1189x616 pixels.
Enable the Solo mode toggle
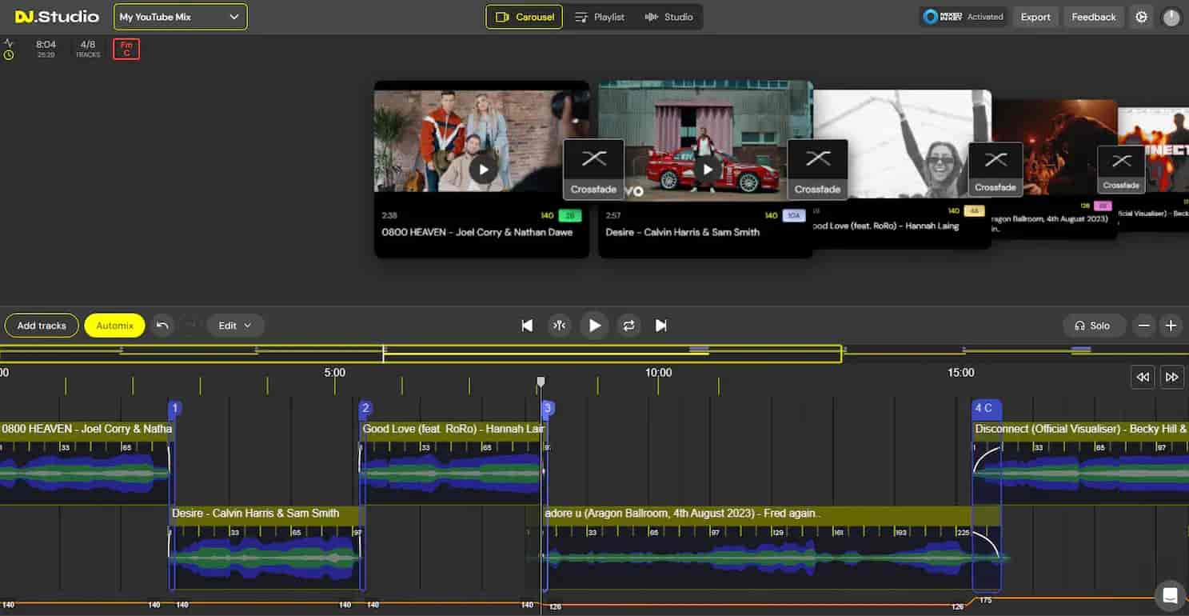pos(1094,326)
